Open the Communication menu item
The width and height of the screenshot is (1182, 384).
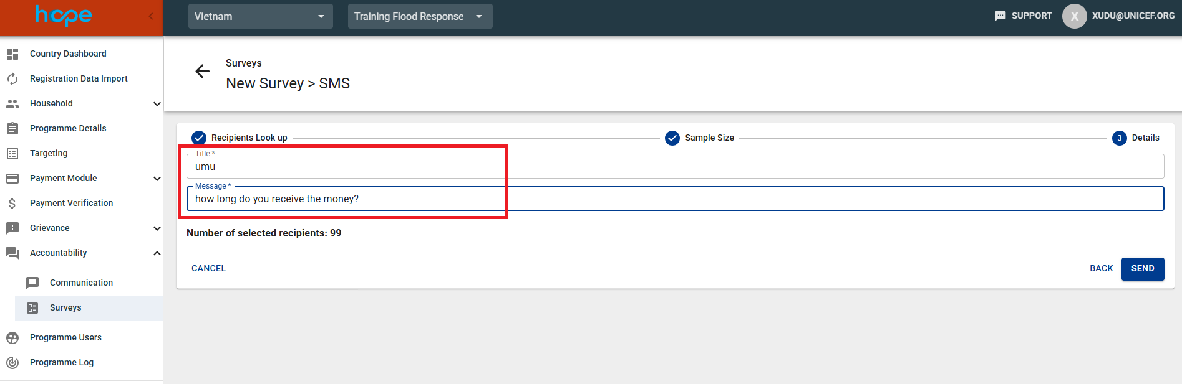(x=81, y=283)
